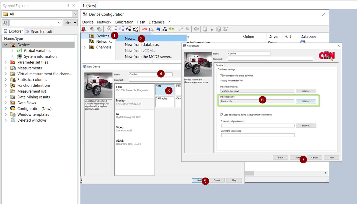Click the Symbol Explorer search magnifier icon
This screenshot has height=204, width=357.
[x=5, y=23]
